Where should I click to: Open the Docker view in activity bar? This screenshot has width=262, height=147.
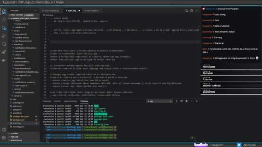4,60
